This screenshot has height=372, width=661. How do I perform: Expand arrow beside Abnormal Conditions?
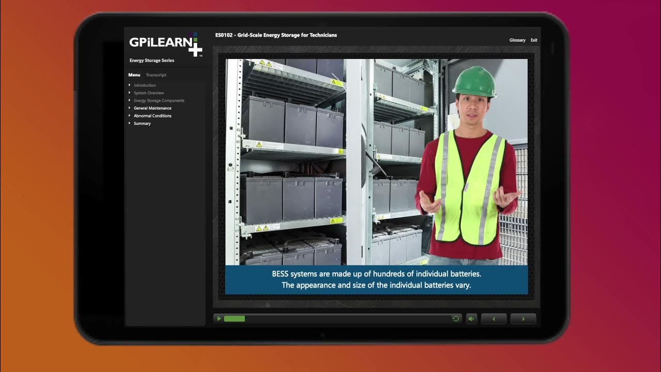[x=130, y=116]
